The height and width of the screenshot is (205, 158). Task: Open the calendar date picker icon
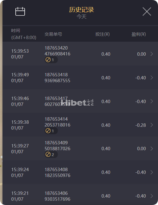click(20, 11)
